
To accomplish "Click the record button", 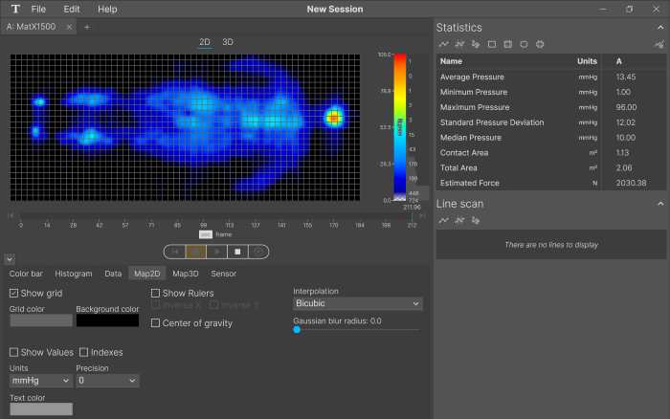I will click(x=196, y=252).
